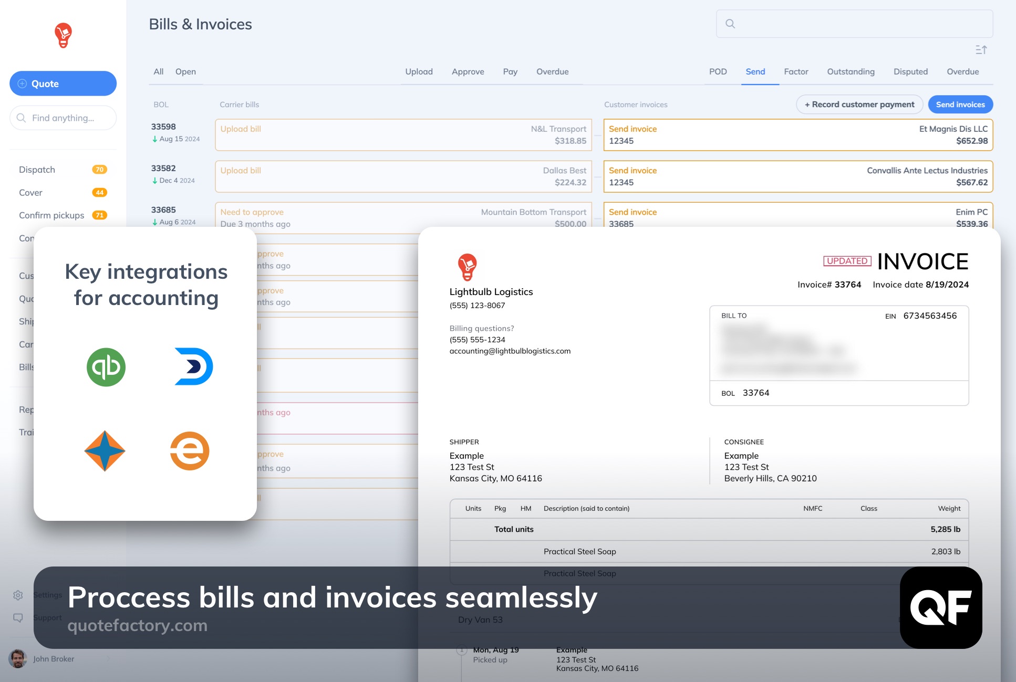The width and height of the screenshot is (1016, 682).
Task: Click the green arrow beside Dec 4 2024
Action: 154,181
